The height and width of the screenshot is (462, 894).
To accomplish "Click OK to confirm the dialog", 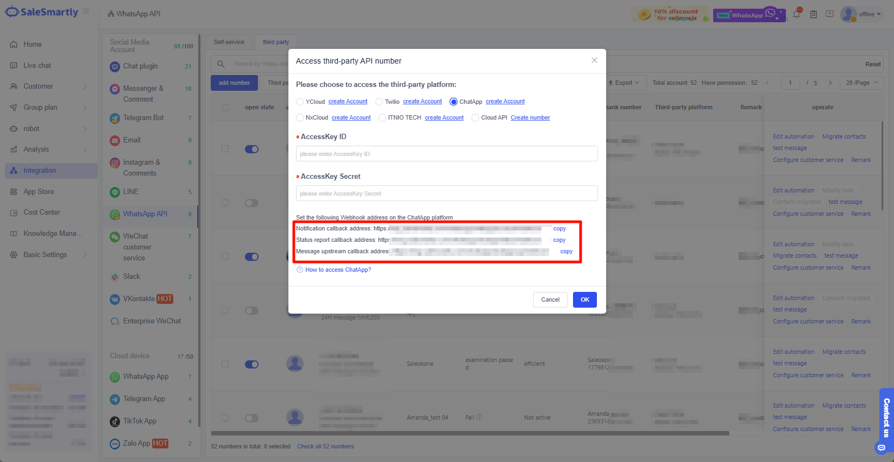I will [584, 299].
